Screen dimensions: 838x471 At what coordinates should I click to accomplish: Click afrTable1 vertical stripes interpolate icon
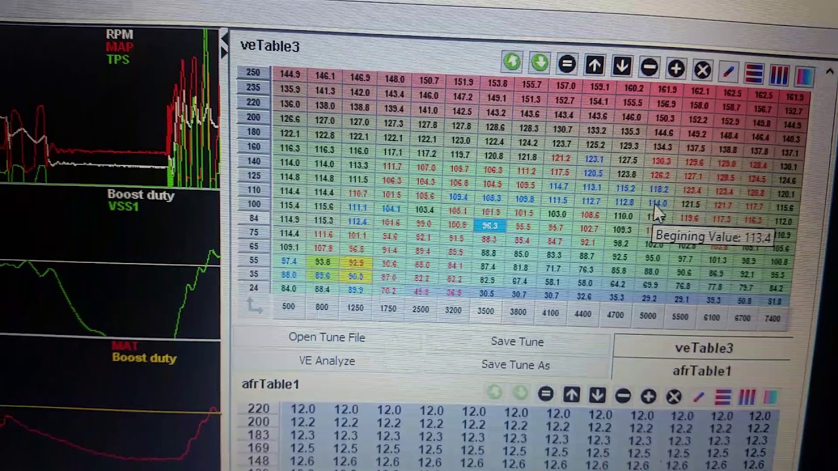pos(747,397)
